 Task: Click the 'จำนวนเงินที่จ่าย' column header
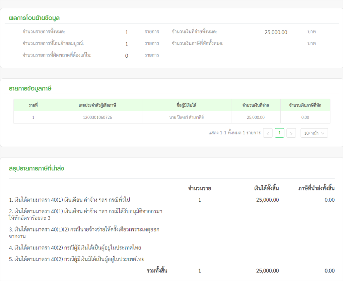256,104
